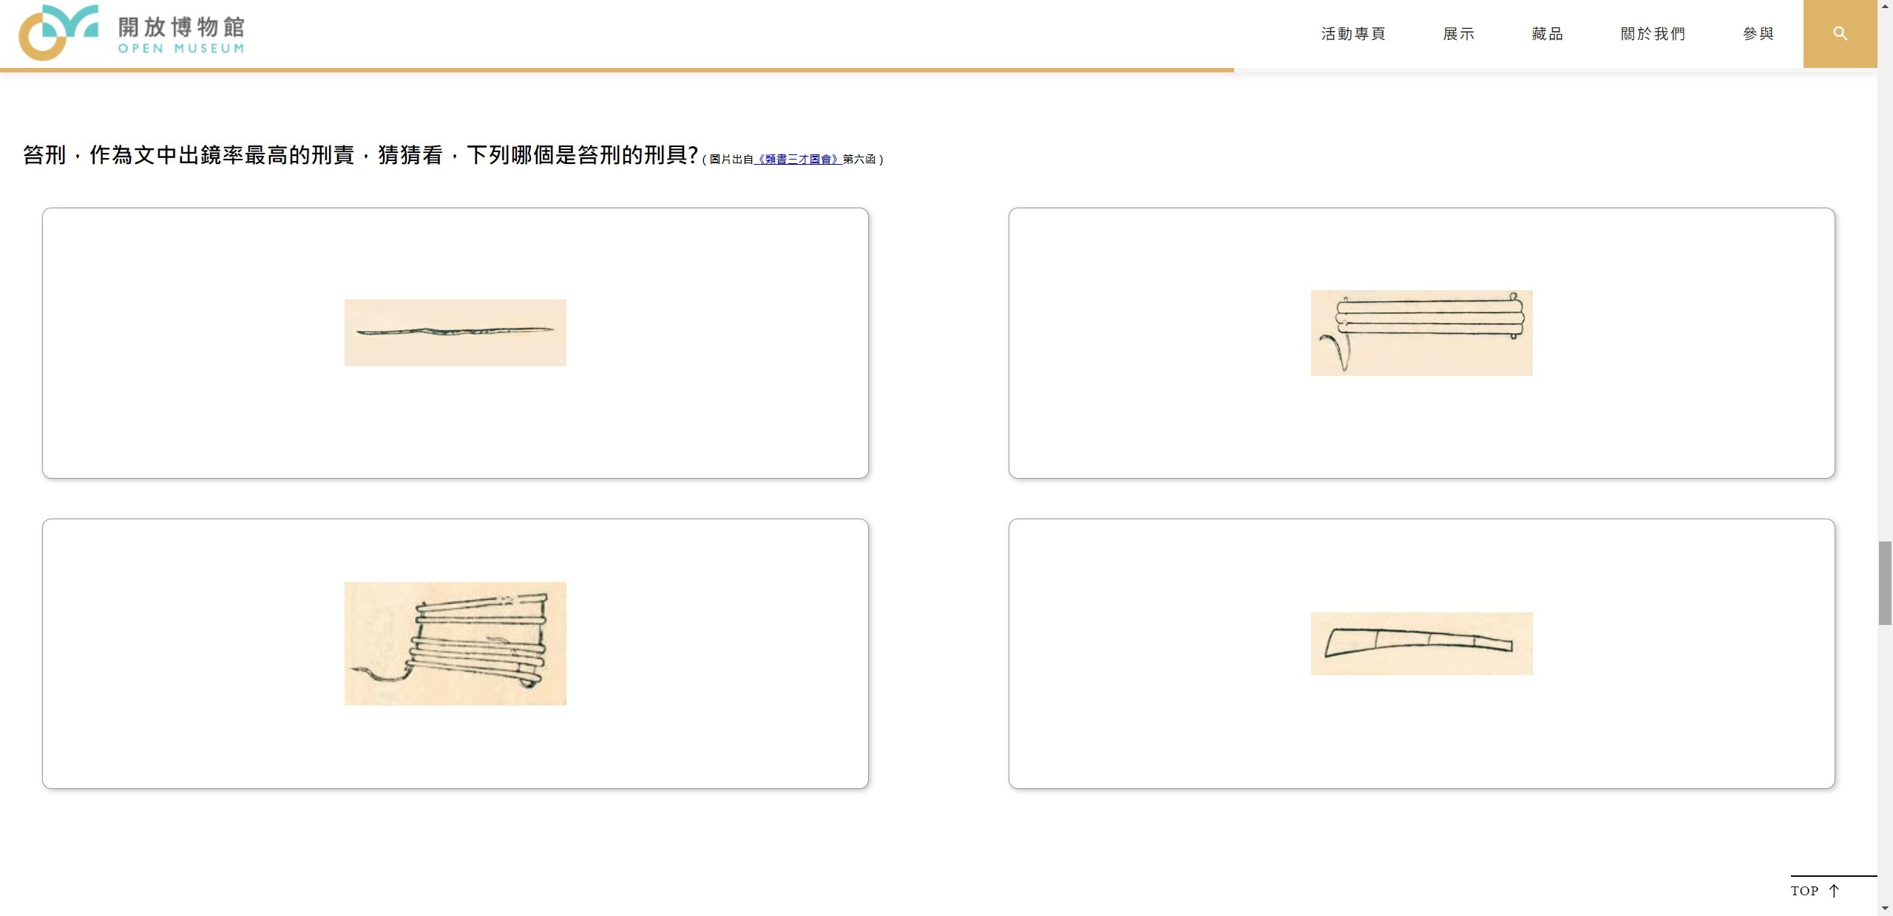Click the scrollbar down arrow
Screen dimensions: 1893x916
tap(1885, 909)
